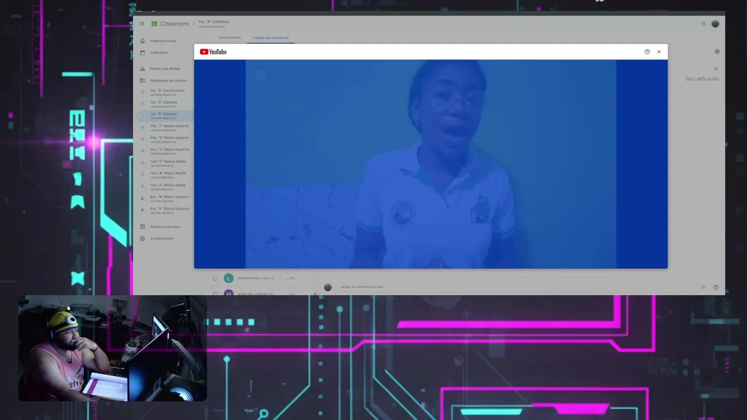Click the Configuración gear icon in sidebar

[x=142, y=239]
